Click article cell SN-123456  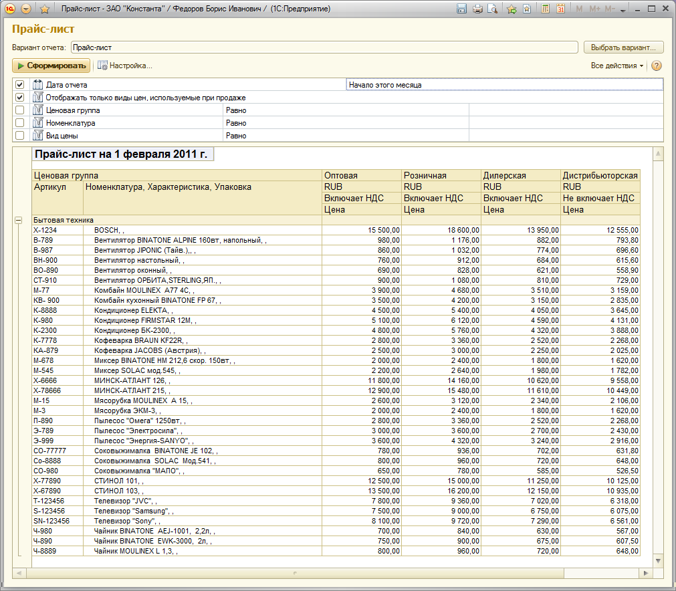click(58, 521)
